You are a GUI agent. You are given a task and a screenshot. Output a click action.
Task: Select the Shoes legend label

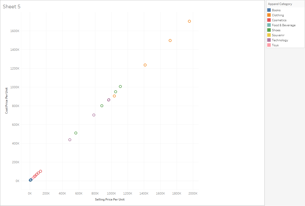click(276, 30)
